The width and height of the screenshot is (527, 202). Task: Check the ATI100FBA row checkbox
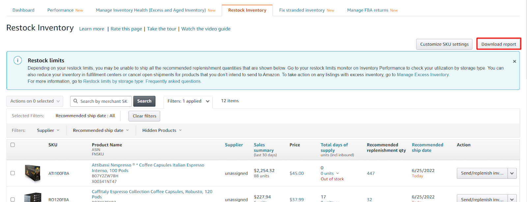point(13,173)
